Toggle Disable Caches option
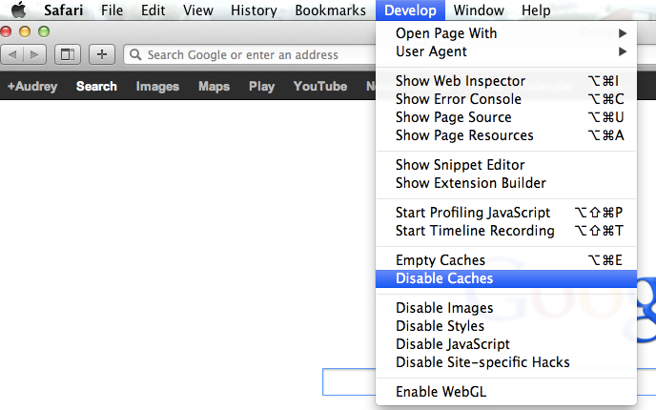Screen dimensions: 656x410 pyautogui.click(x=506, y=278)
